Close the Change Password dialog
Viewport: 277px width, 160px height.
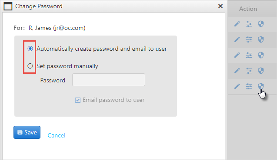(220, 6)
